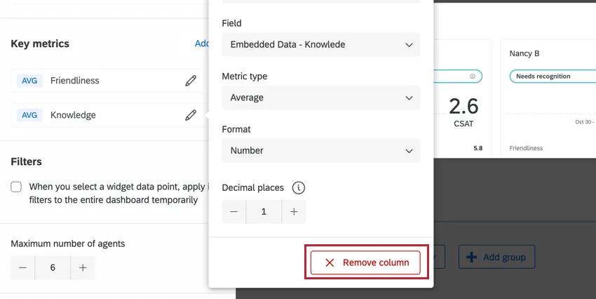
Task: Decrease maximum number of agents
Action: (x=23, y=267)
